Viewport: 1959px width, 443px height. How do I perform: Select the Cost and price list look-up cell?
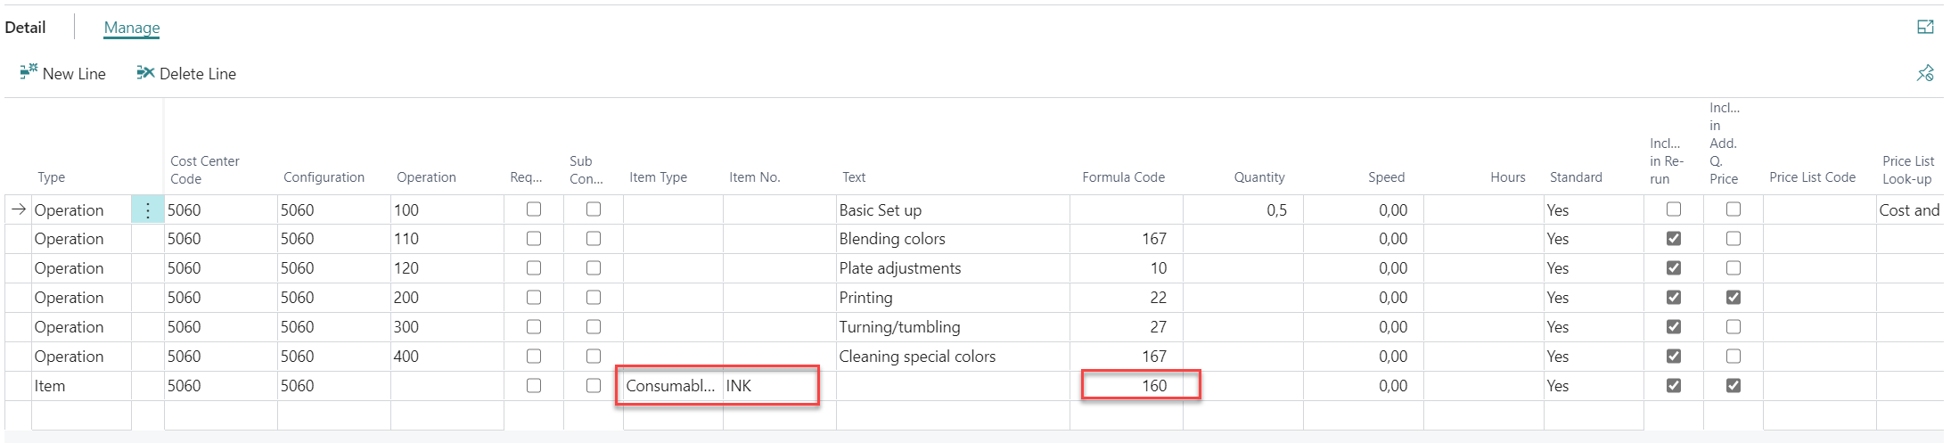tap(1910, 210)
